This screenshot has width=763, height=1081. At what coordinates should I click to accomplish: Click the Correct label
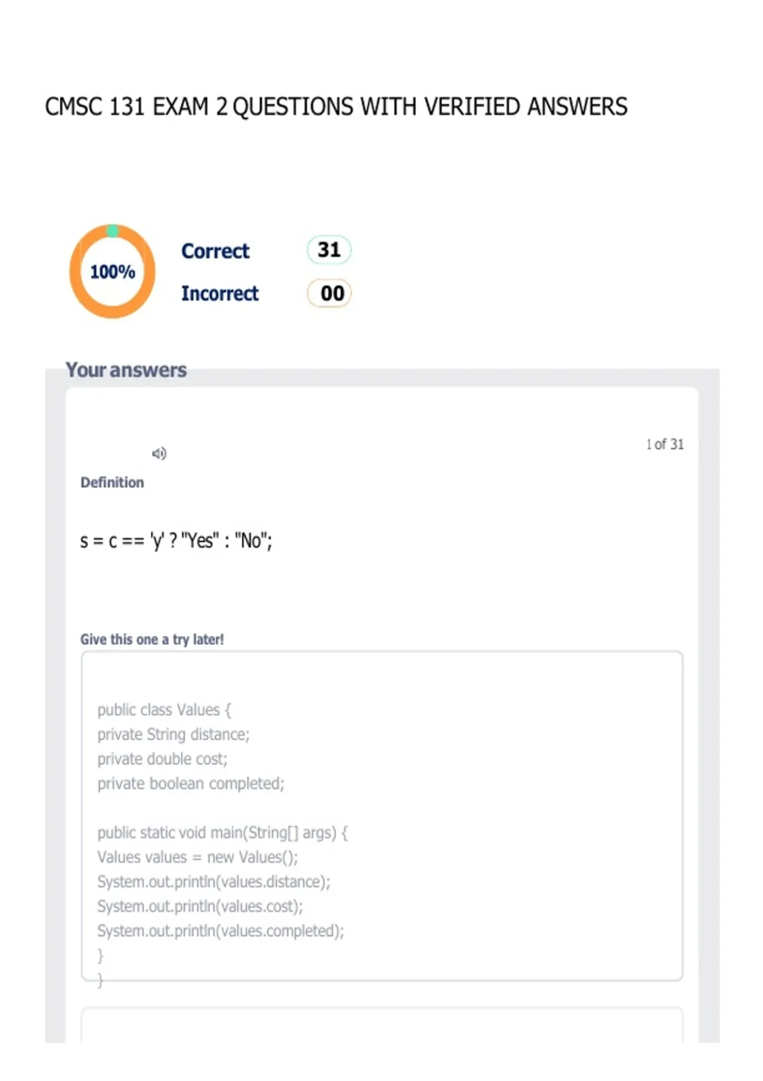216,251
